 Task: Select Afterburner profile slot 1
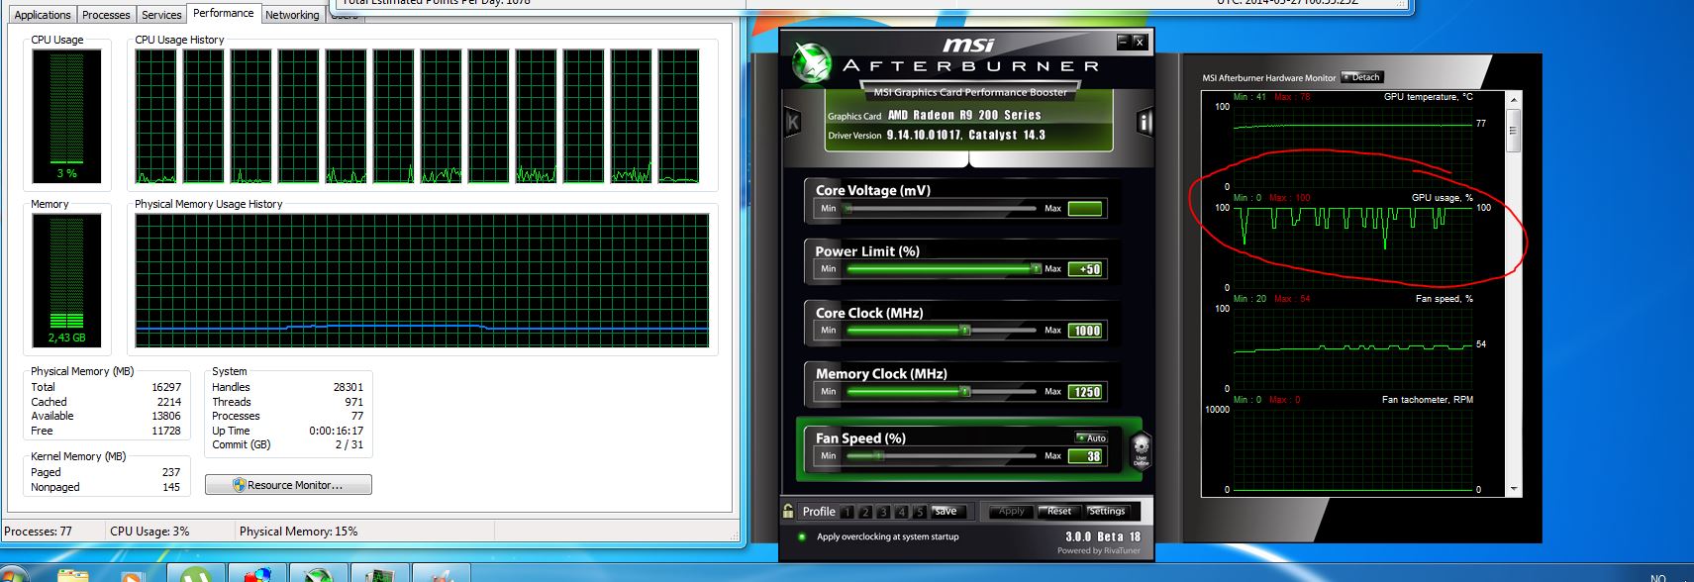[847, 512]
